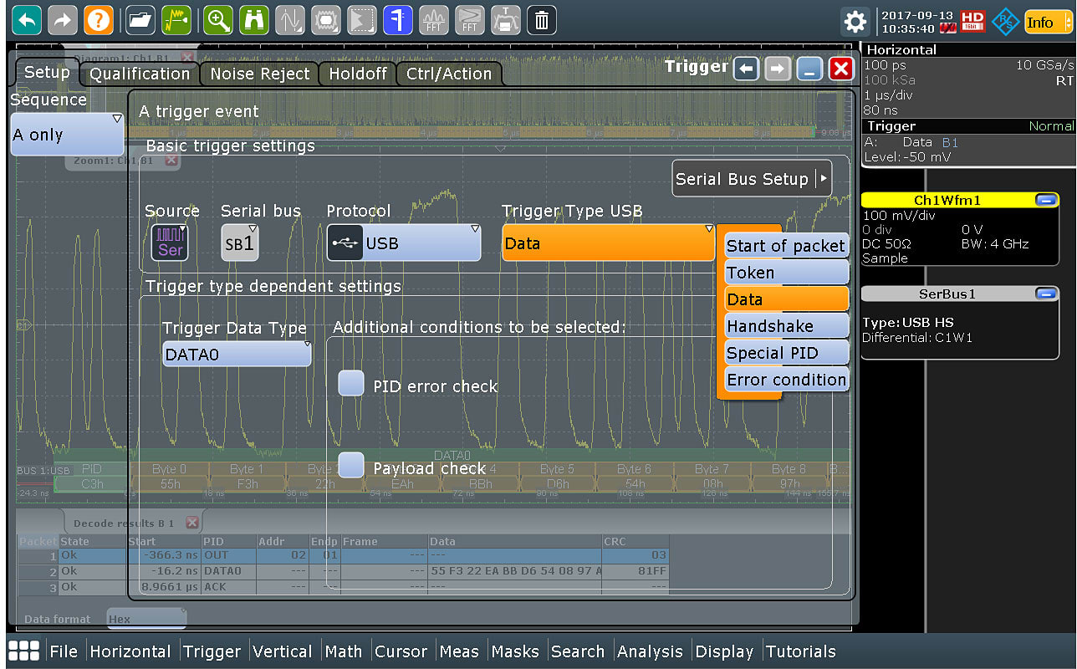Click the screenshot-with-T printer toolbar icon
Image resolution: width=1077 pixels, height=669 pixels.
click(x=506, y=19)
